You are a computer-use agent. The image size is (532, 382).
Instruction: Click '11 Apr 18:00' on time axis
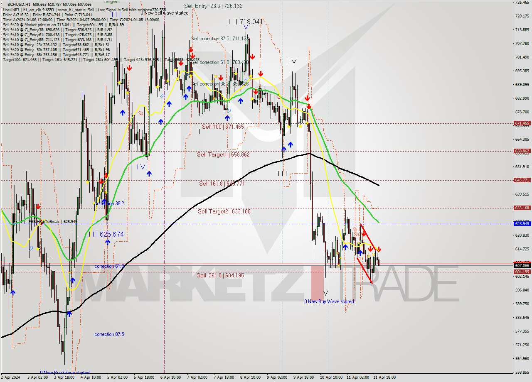(384, 377)
